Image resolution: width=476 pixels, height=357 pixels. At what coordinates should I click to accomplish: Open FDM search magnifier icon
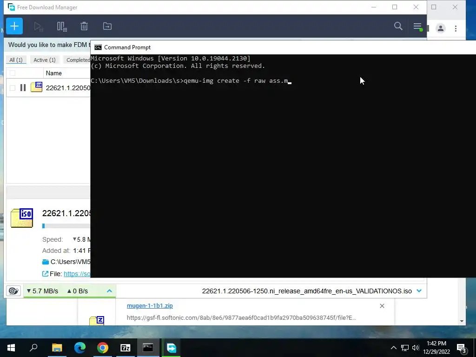pyautogui.click(x=398, y=26)
